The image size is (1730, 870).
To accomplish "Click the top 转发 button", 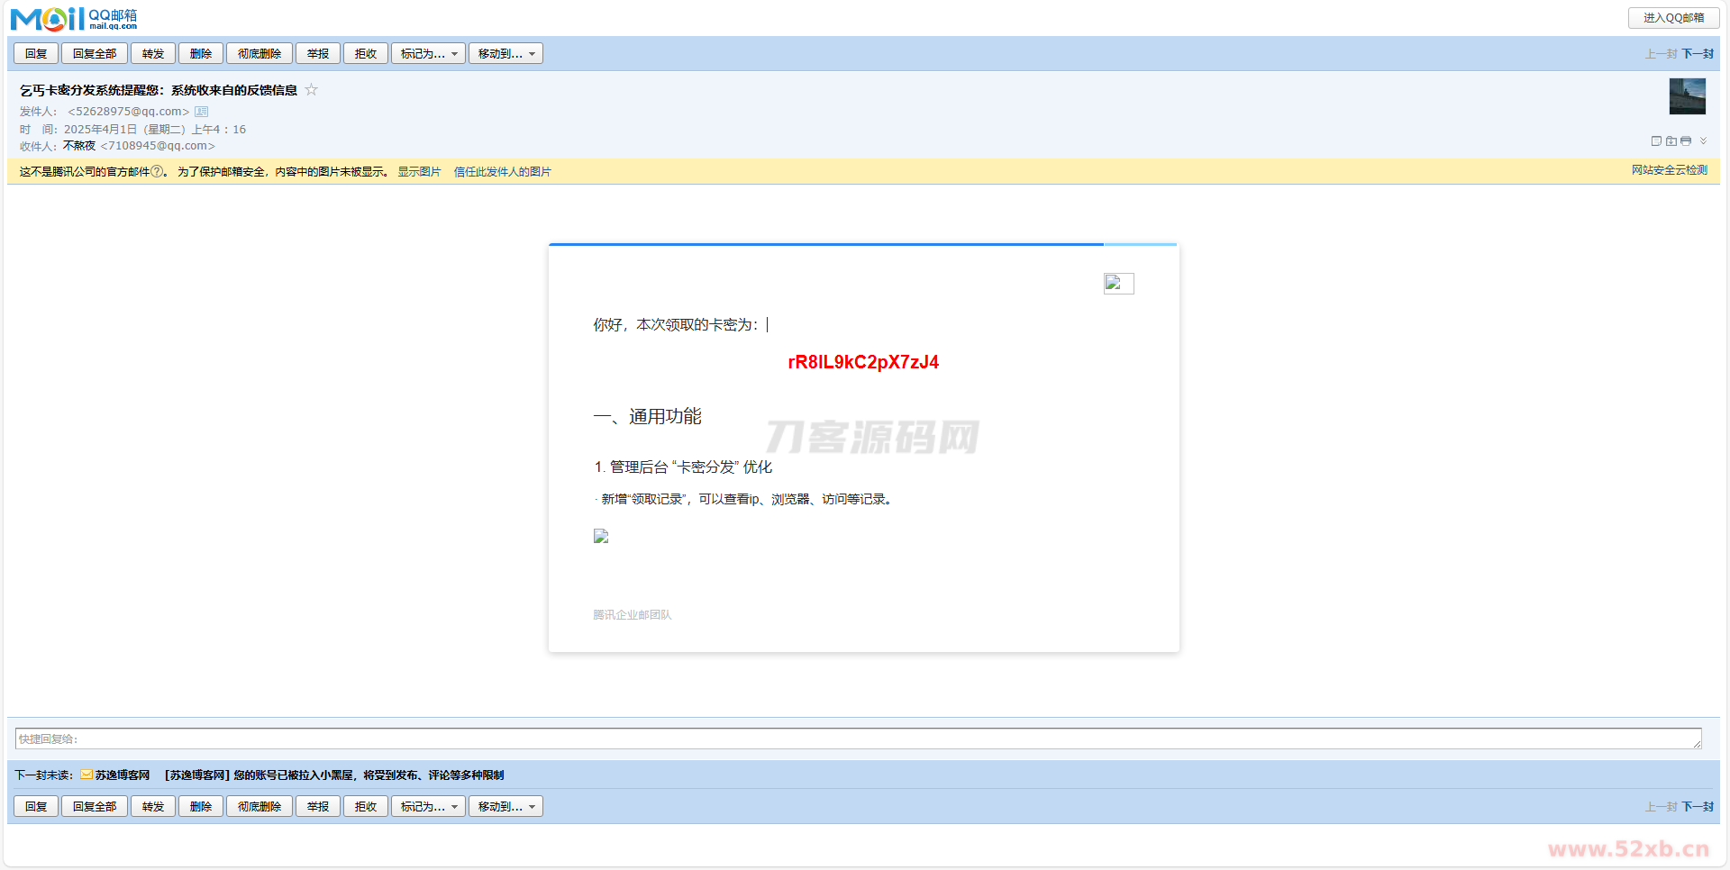I will [x=153, y=54].
